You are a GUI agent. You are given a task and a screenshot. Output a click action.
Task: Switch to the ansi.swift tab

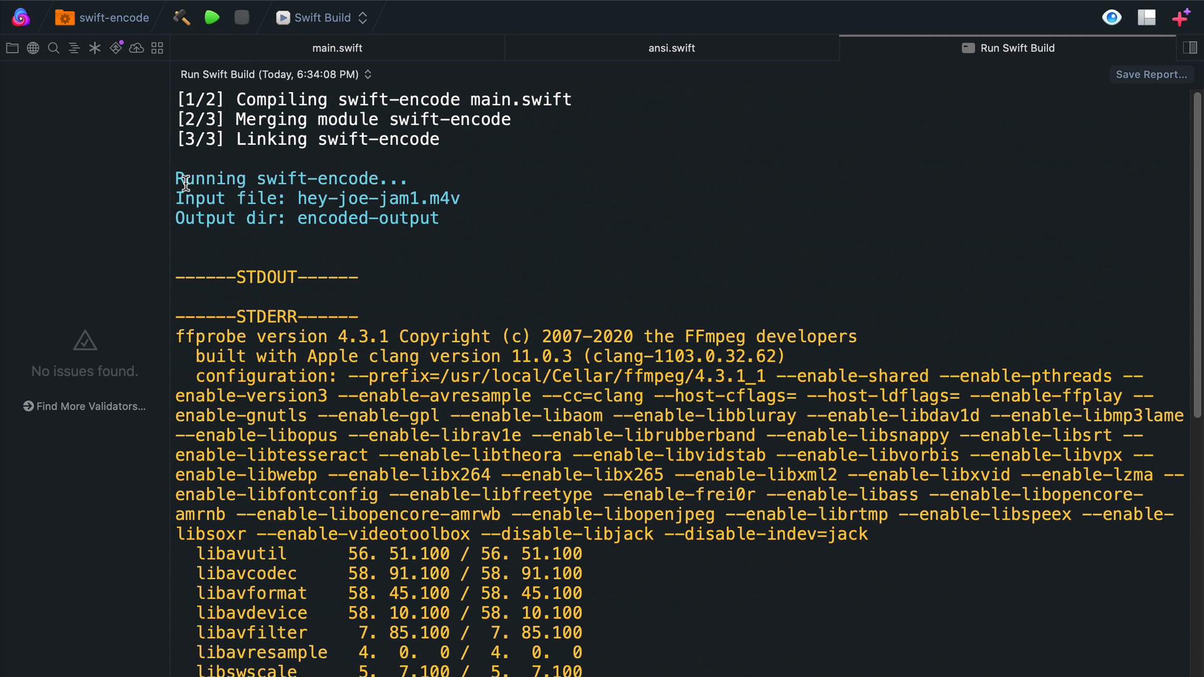(672, 48)
